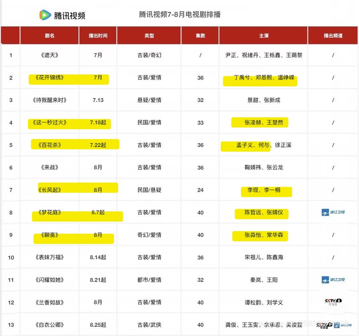Select drama title 《聊斋》
The image size is (359, 336).
click(x=49, y=235)
